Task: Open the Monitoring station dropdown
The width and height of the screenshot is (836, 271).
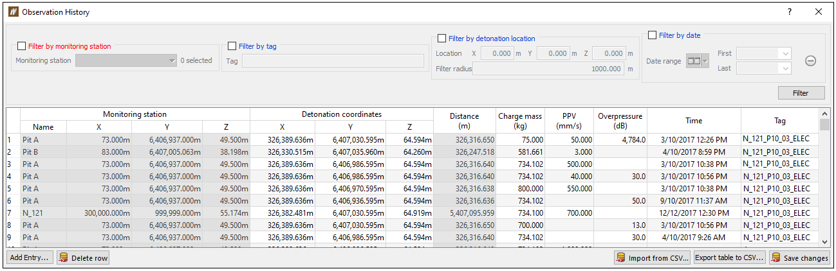Action: (x=126, y=60)
